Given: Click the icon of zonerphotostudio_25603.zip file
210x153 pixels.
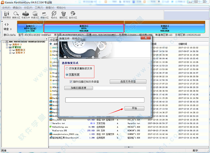Looking at the screenshot, I should 51,134.
